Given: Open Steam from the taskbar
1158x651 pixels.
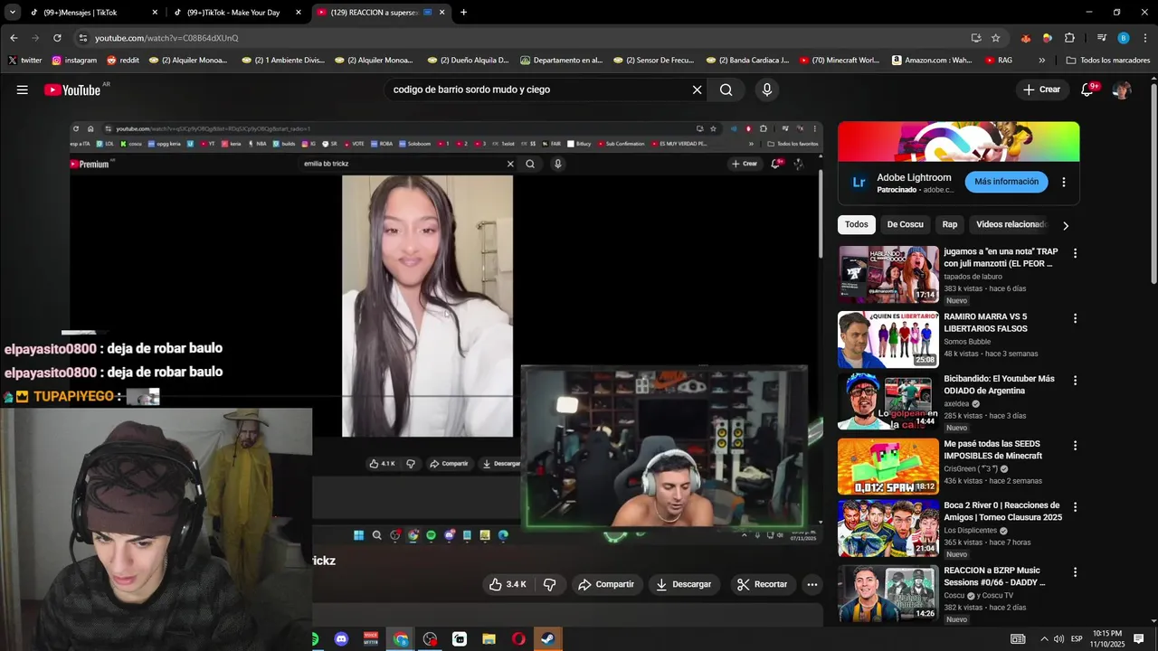Looking at the screenshot, I should pyautogui.click(x=547, y=639).
